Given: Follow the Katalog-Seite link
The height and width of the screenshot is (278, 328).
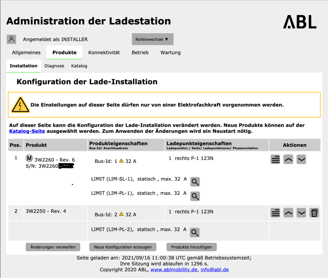Looking at the screenshot, I should tap(27, 131).
